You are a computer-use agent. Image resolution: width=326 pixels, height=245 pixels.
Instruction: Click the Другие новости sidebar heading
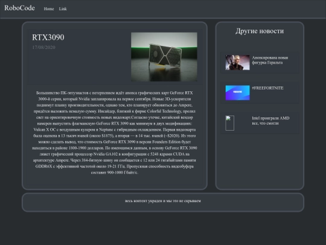point(260,31)
